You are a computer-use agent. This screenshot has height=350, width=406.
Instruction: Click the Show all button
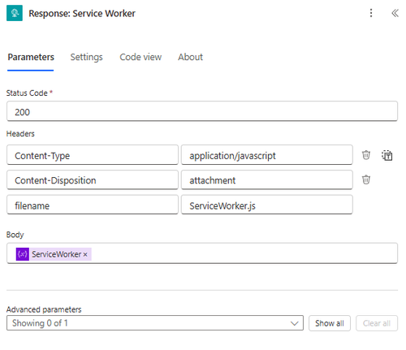click(x=330, y=323)
